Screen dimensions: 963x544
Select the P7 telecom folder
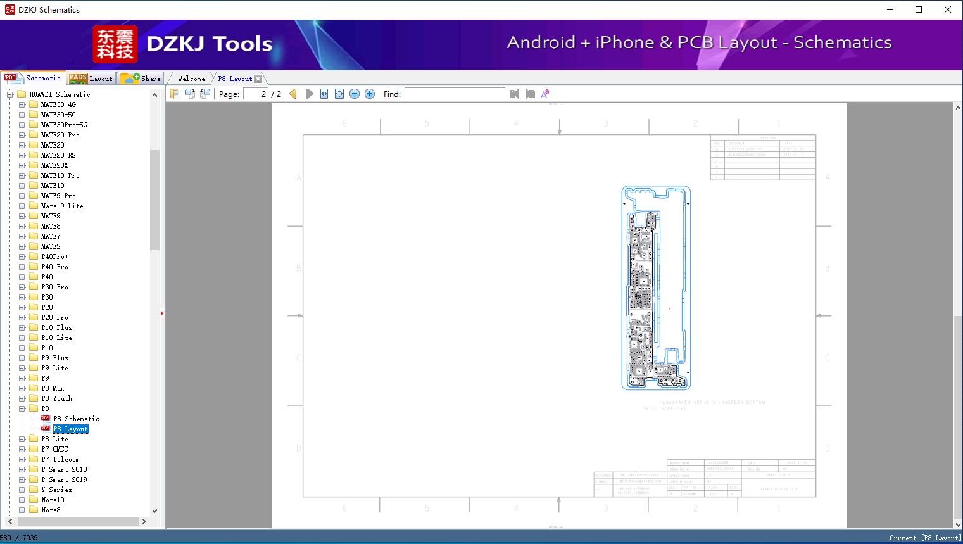(60, 459)
